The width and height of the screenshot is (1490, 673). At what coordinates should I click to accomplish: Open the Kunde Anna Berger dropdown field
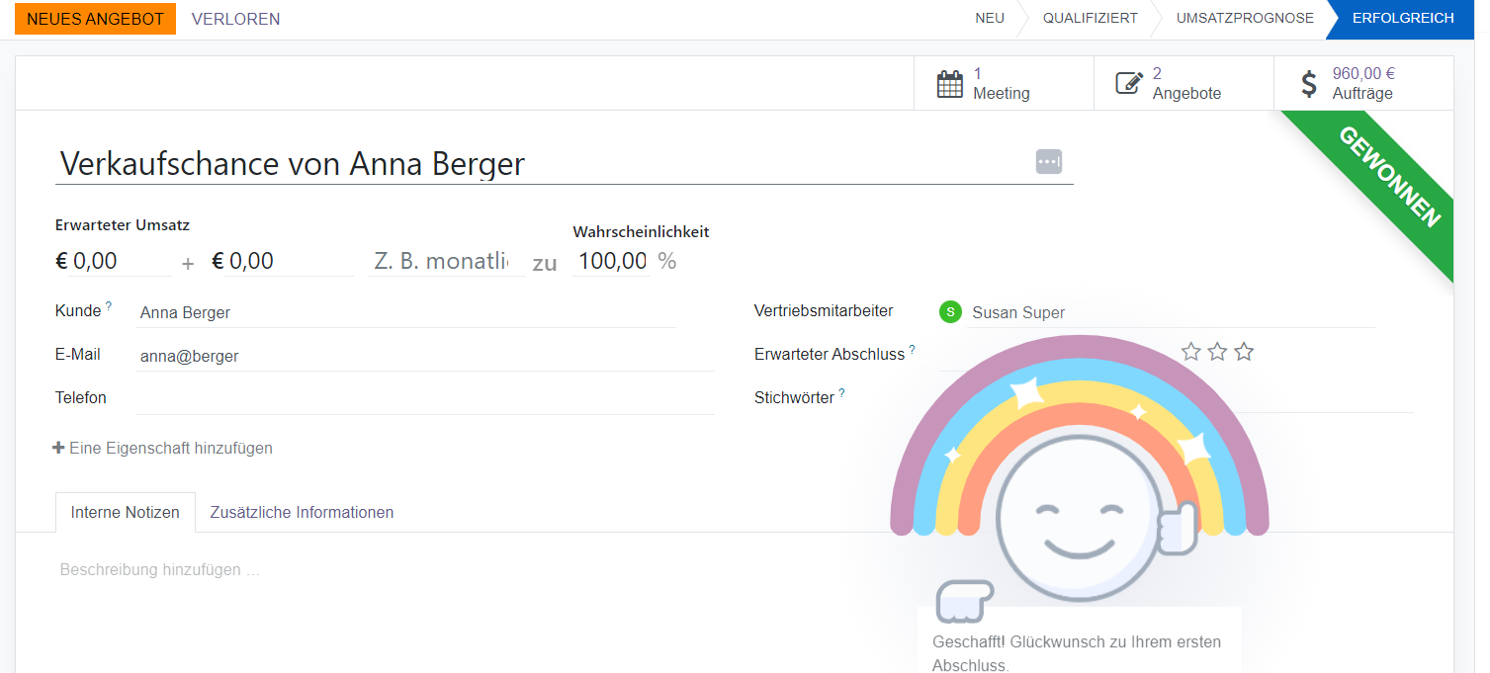click(405, 312)
